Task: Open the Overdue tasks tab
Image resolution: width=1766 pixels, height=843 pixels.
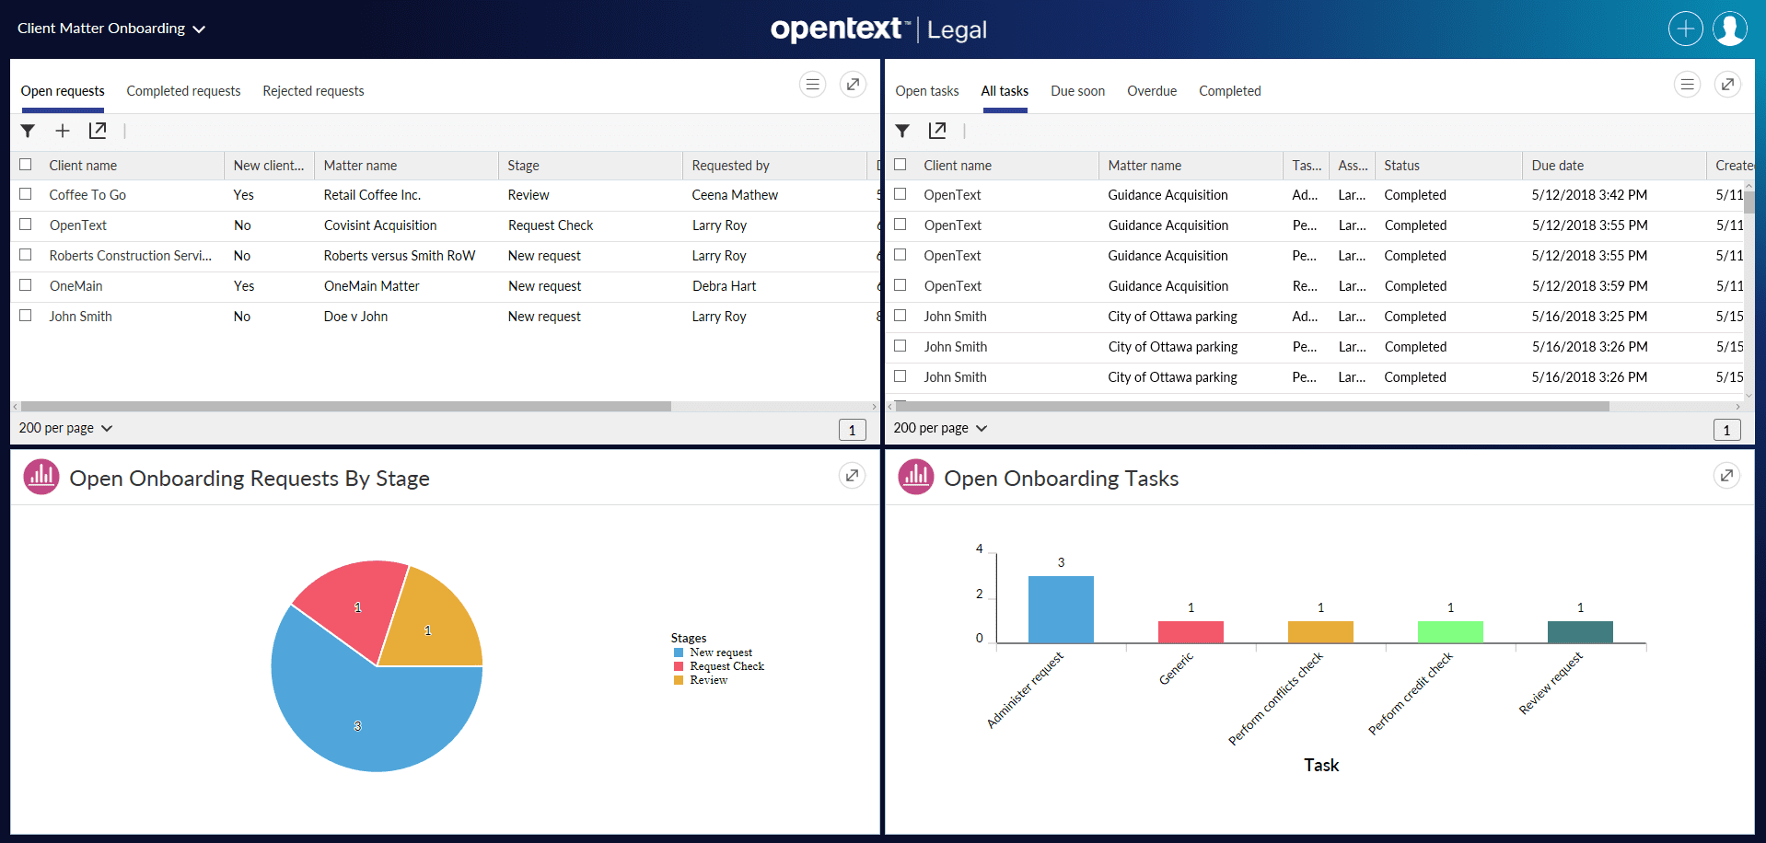Action: pos(1151,90)
